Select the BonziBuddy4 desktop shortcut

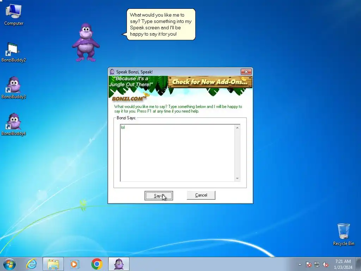pyautogui.click(x=13, y=125)
